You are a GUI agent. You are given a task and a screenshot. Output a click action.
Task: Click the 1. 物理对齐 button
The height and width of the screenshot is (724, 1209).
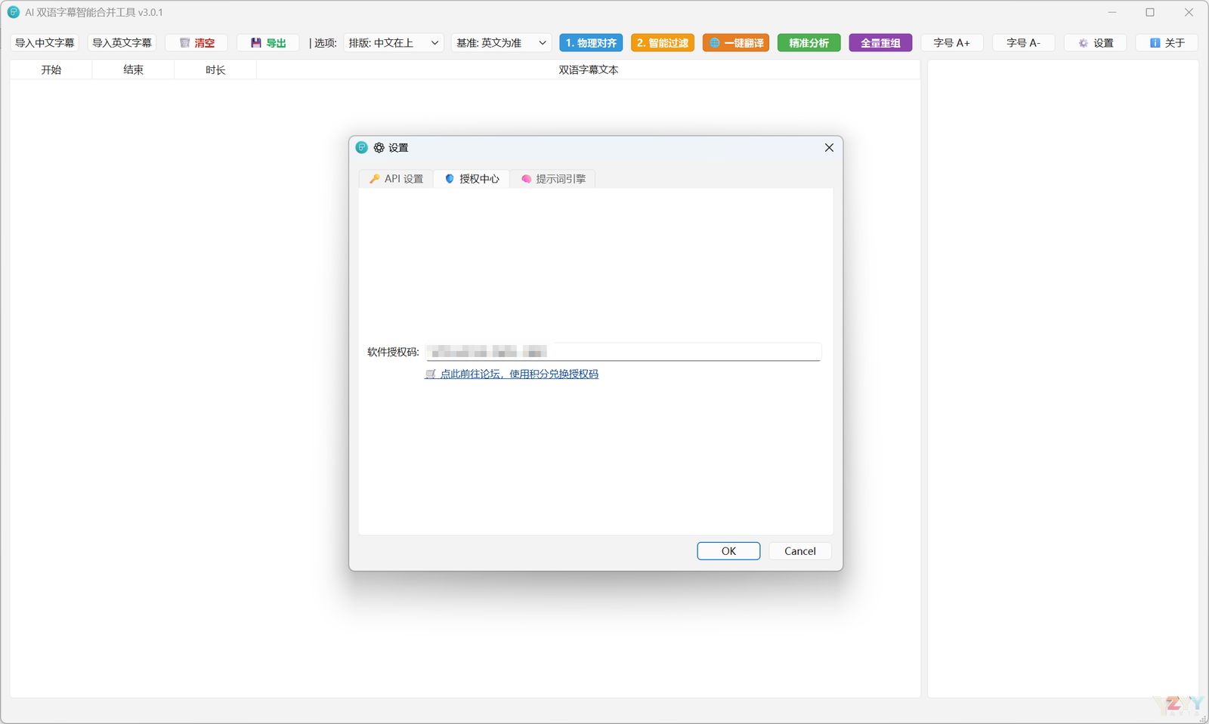point(591,43)
